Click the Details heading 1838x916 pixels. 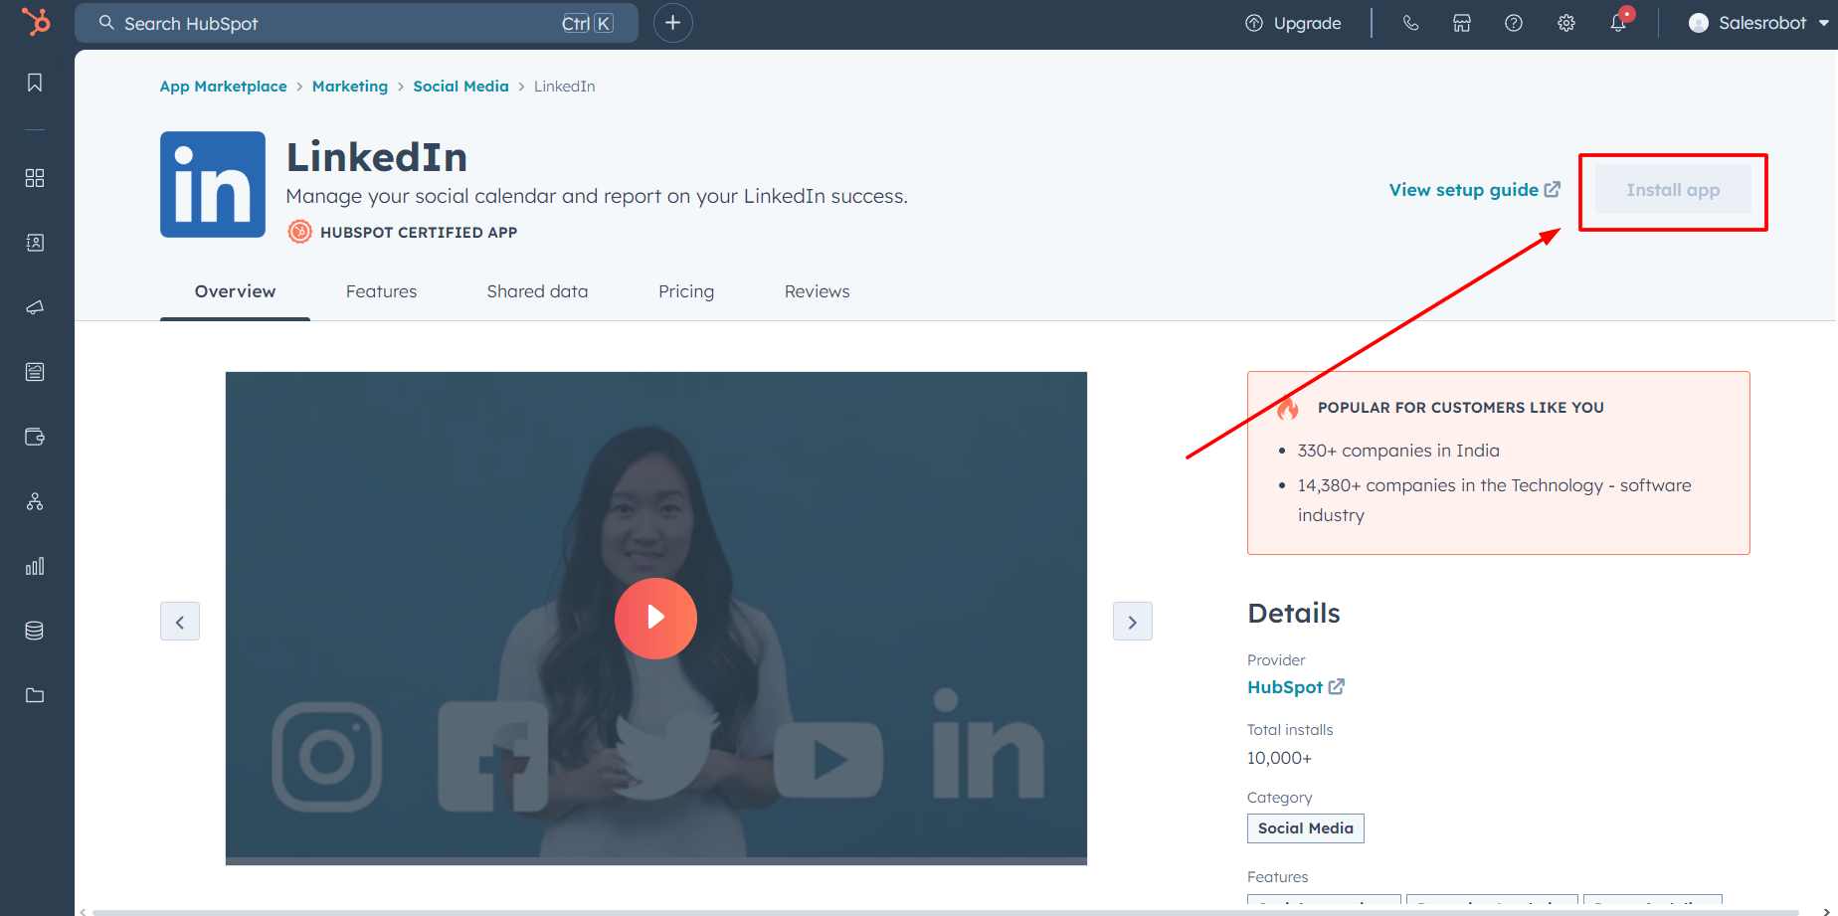(x=1293, y=614)
